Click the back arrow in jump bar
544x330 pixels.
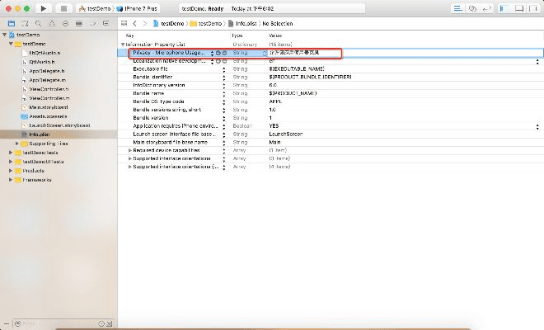point(135,23)
